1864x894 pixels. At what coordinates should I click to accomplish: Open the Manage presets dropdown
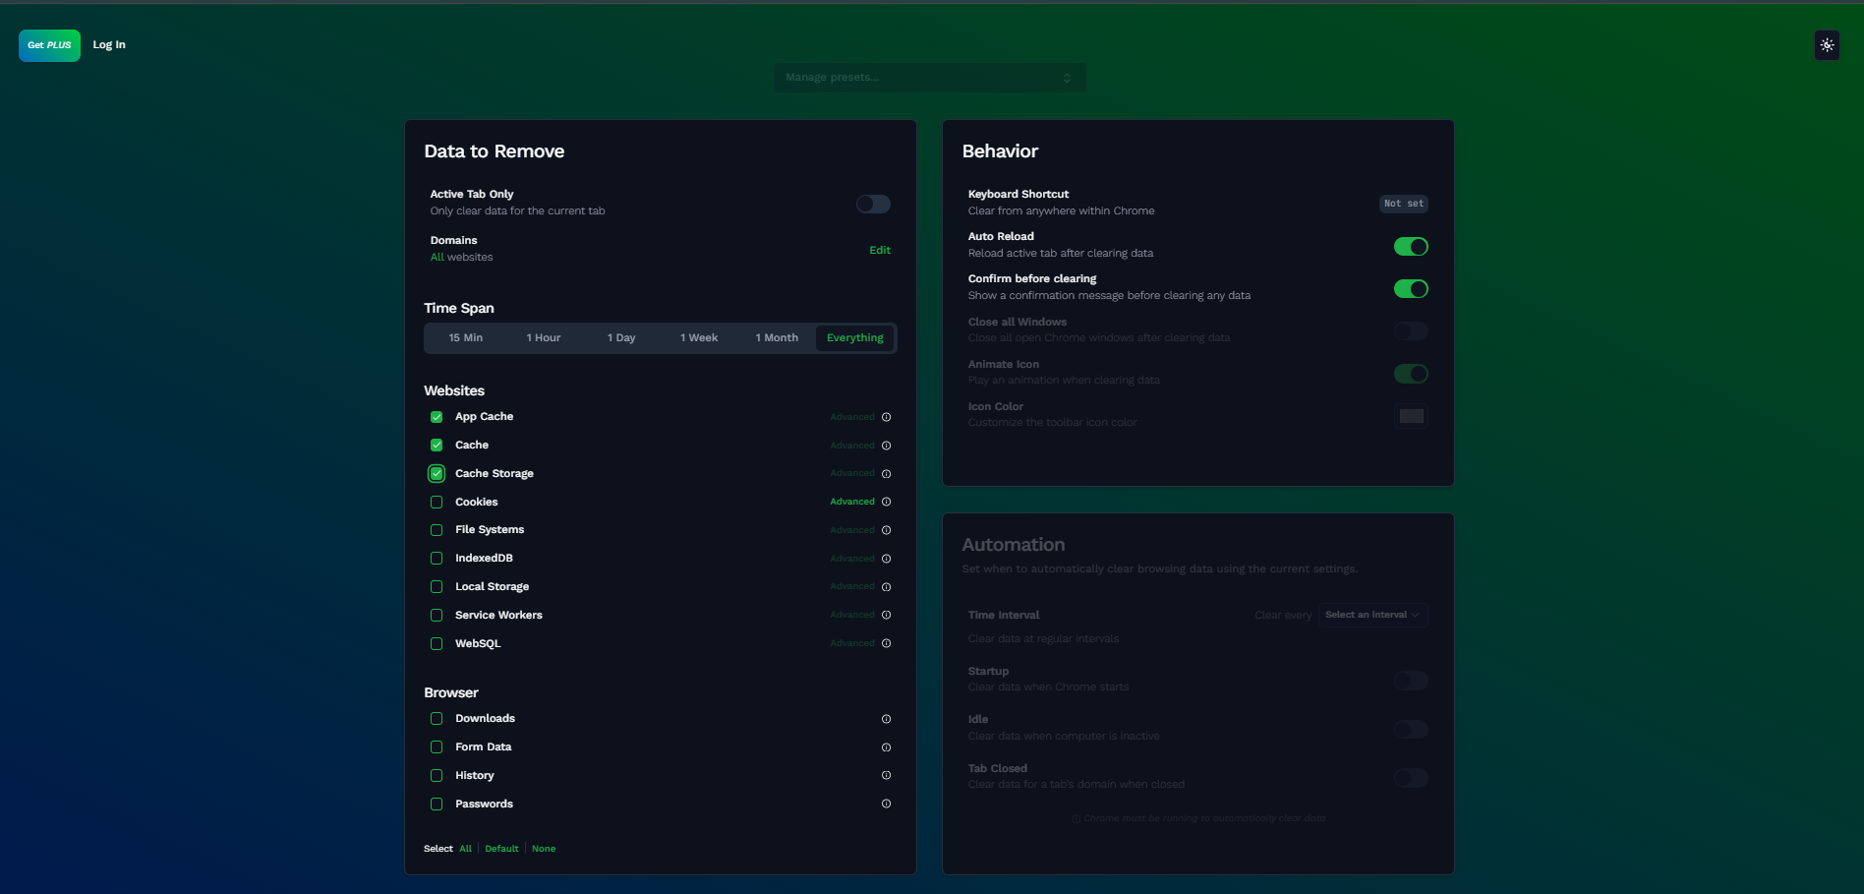coord(930,78)
